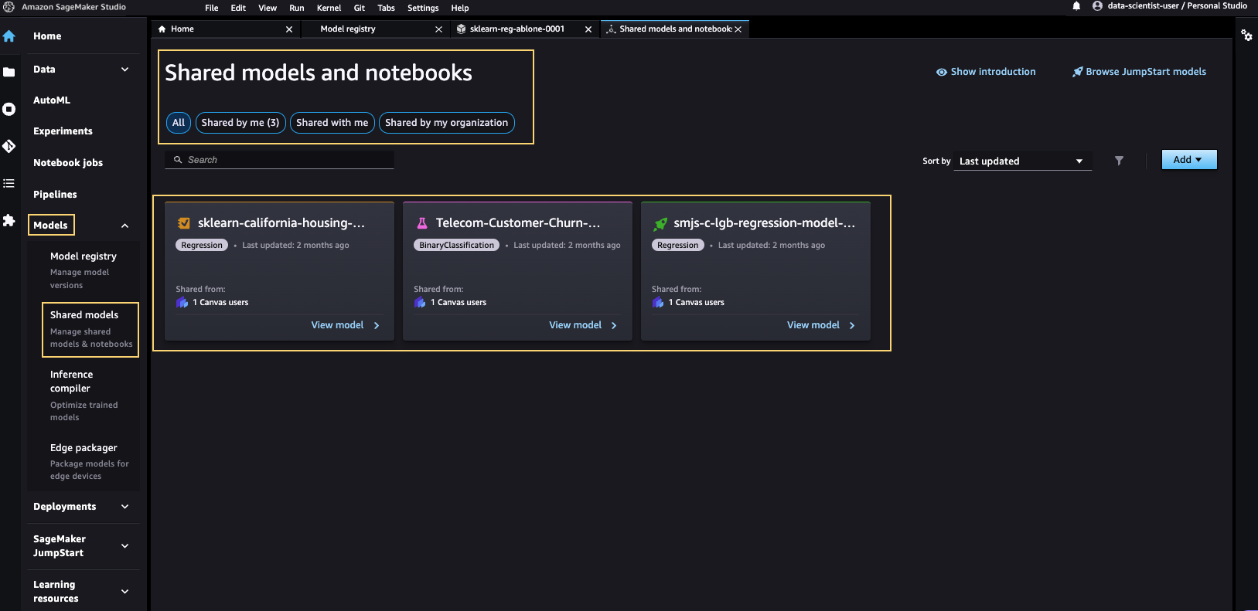Open the Sort by Last updated dropdown

[1022, 161]
